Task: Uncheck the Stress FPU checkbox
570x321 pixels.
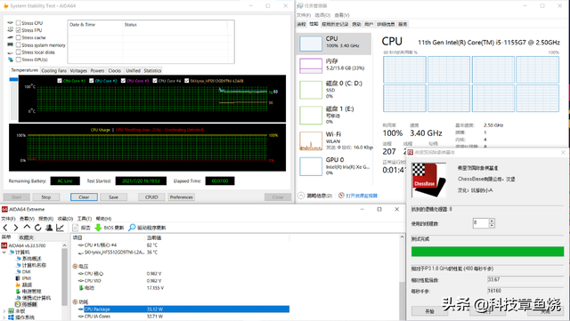Action: click(x=18, y=30)
